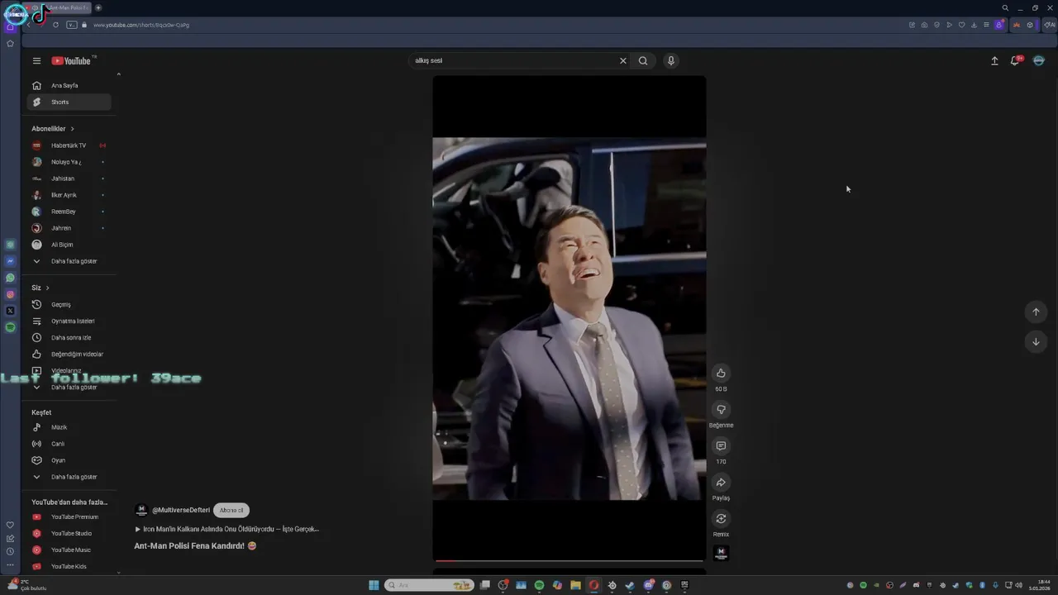Go to Ana Sayfa in YouTube sidebar
Viewport: 1058px width, 595px height.
[x=69, y=85]
